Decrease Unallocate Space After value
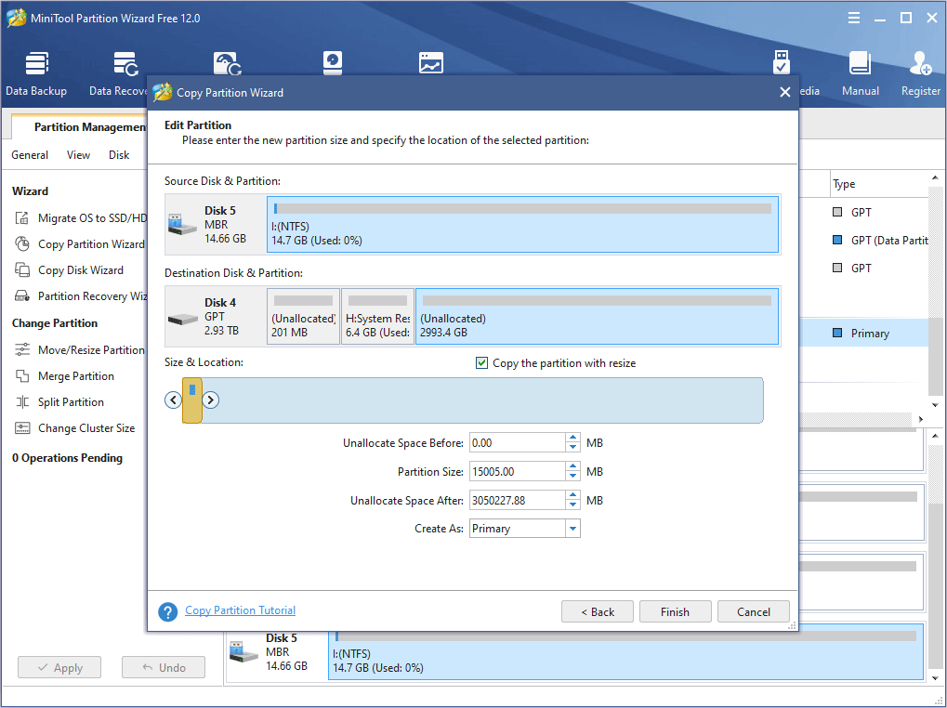Viewport: 947px width, 708px height. point(572,505)
